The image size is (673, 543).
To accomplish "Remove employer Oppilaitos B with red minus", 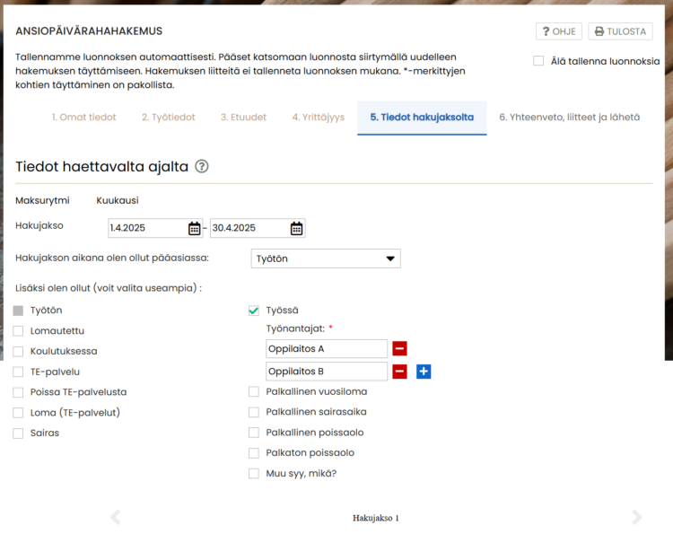I will 399,372.
